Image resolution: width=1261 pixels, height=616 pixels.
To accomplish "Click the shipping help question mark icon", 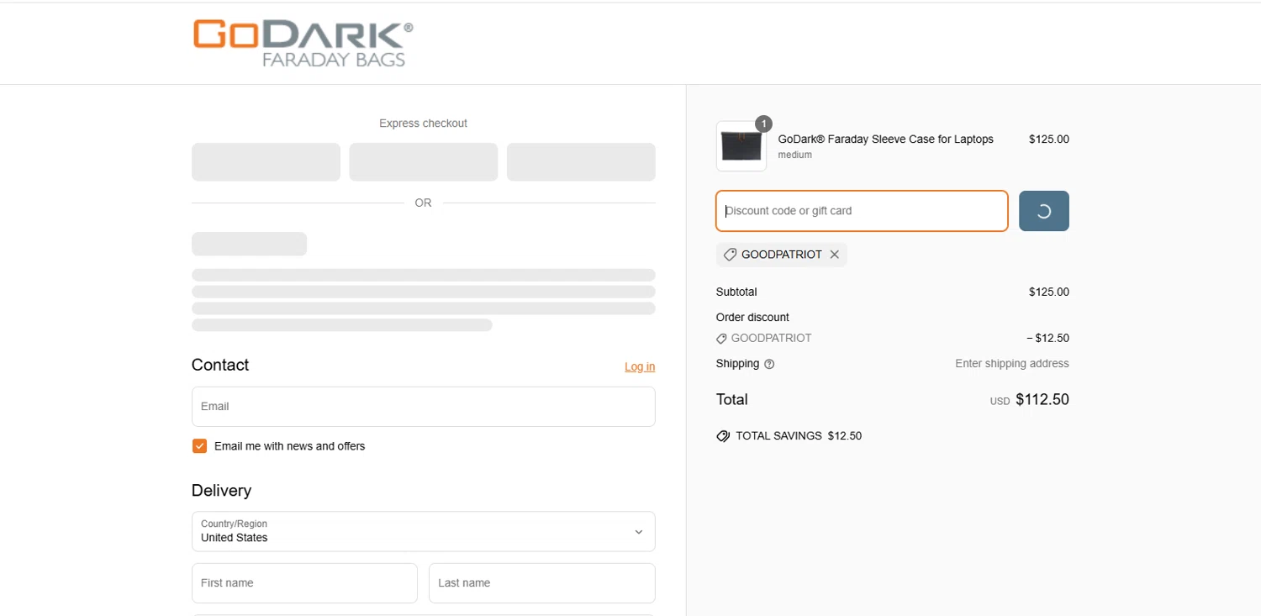I will [x=769, y=364].
